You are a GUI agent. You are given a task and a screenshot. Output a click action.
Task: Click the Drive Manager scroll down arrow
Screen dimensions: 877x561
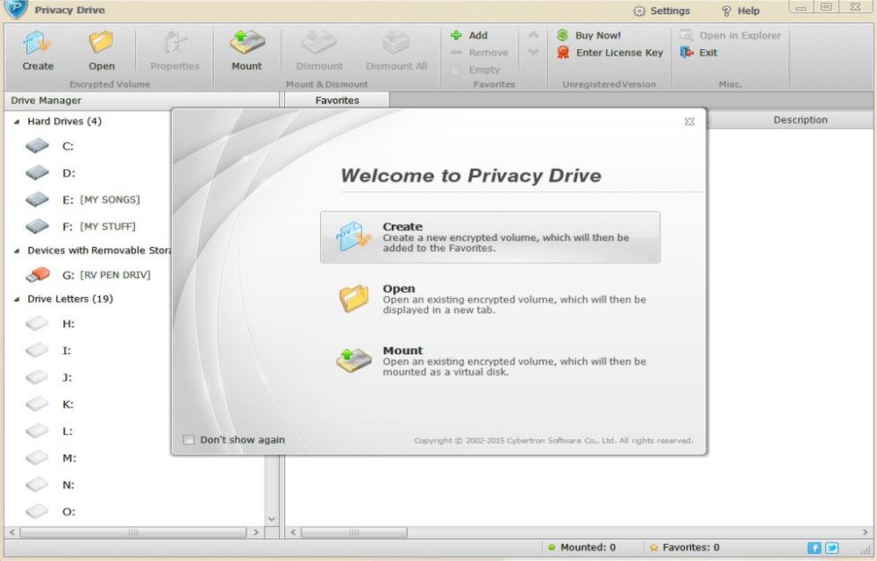coord(272,519)
